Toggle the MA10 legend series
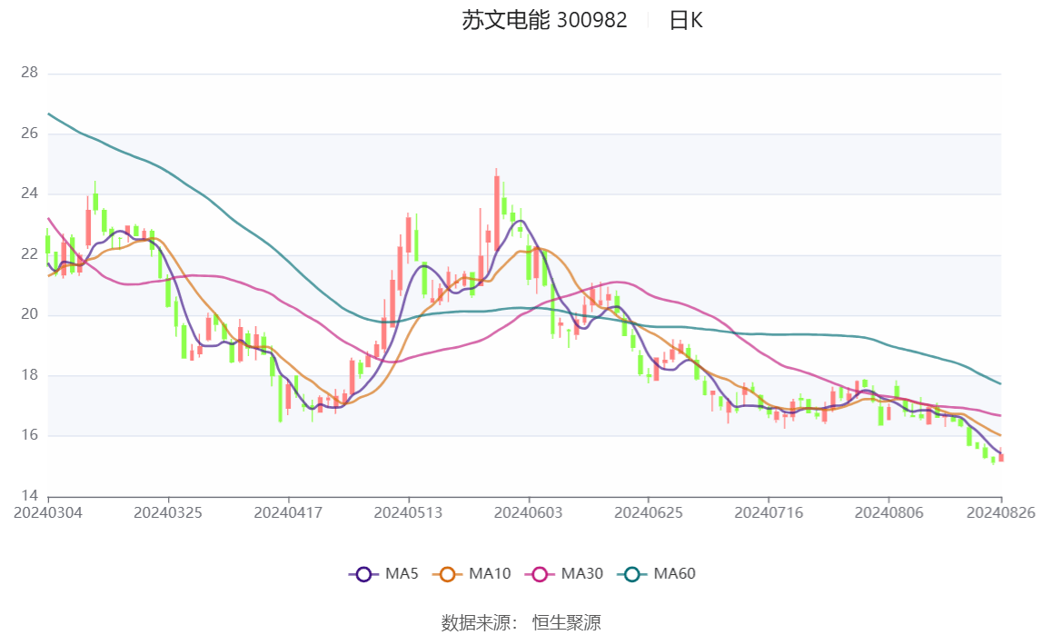 point(471,574)
